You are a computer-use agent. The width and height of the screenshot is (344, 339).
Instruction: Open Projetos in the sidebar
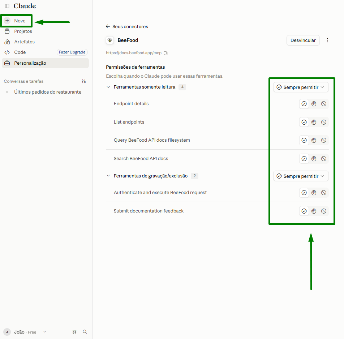tap(45, 31)
